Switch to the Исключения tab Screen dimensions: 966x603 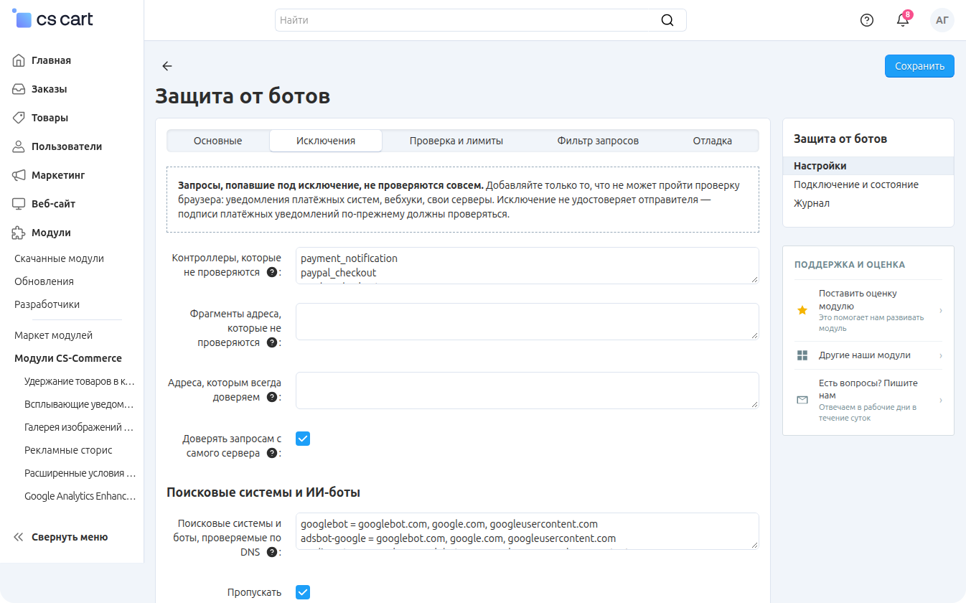click(326, 141)
